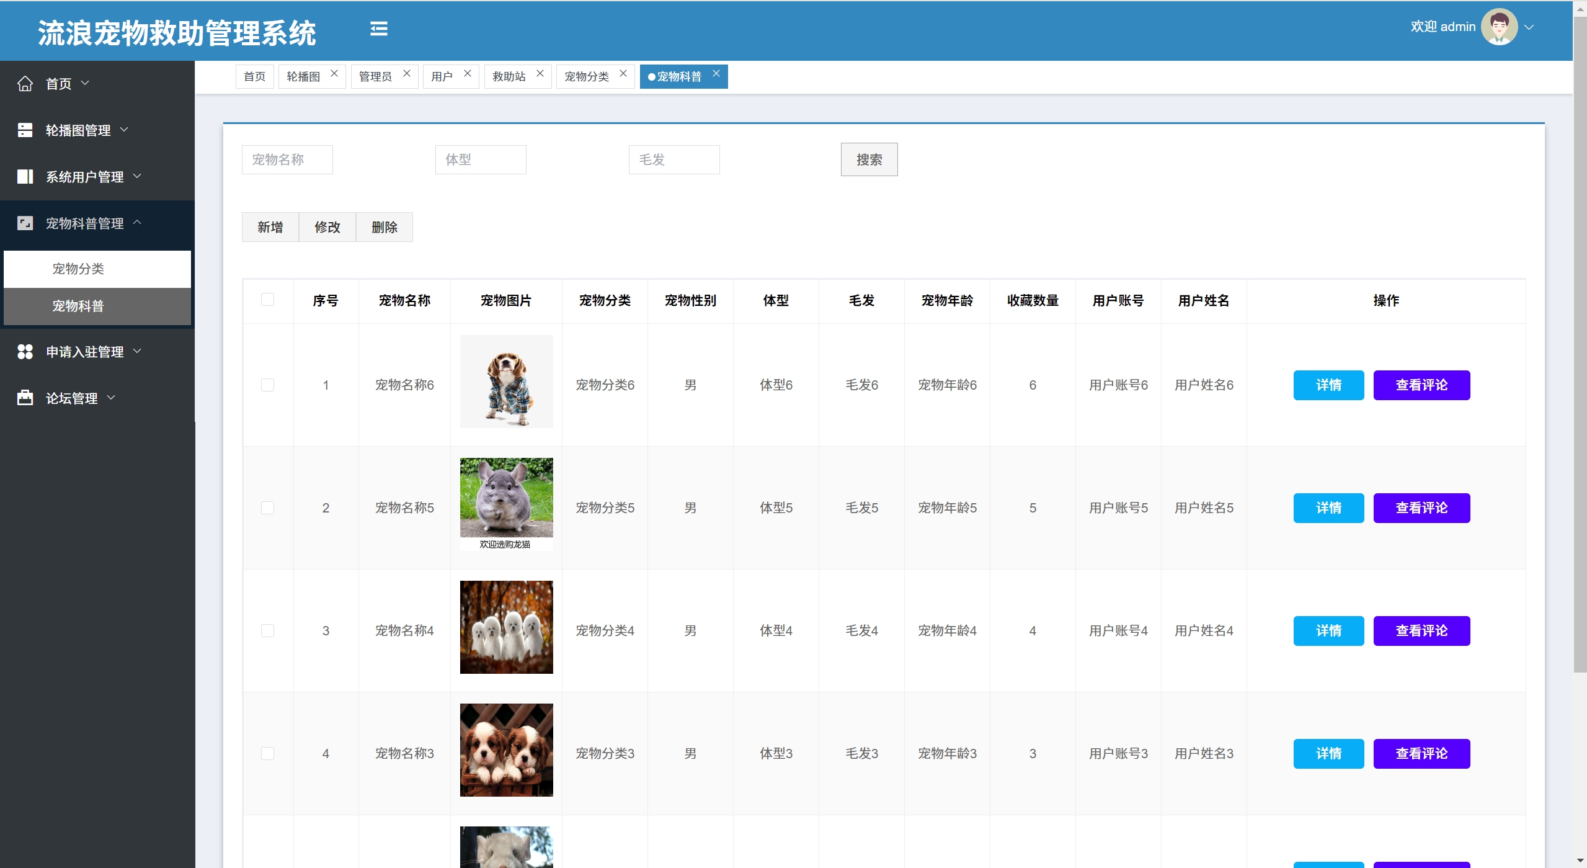Screen dimensions: 1587x868
Task: Click the system user management icon
Action: [x=25, y=177]
